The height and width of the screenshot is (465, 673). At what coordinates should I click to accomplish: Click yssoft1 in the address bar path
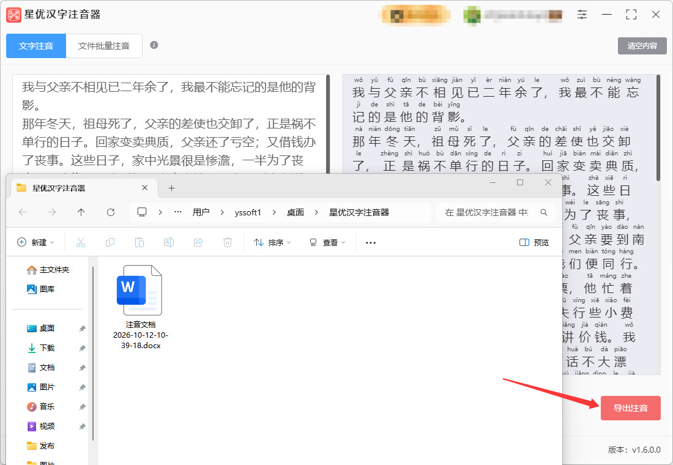point(248,212)
